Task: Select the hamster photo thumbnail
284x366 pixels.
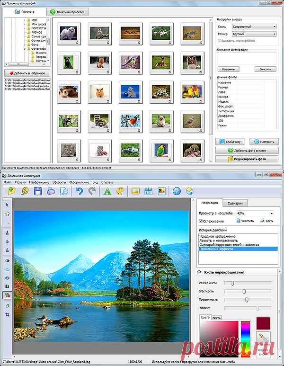Action: 100,92
